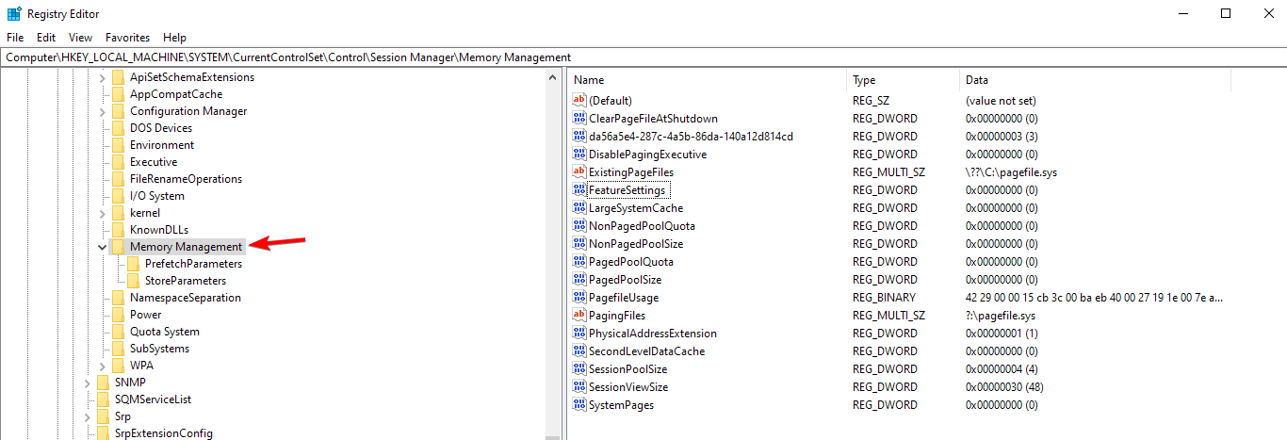Viewport: 1287px width, 440px height.
Task: Click the I/O System folder icon
Action: point(118,196)
